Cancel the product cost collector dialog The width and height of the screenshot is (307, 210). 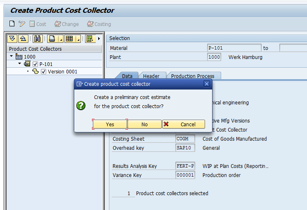click(184, 124)
